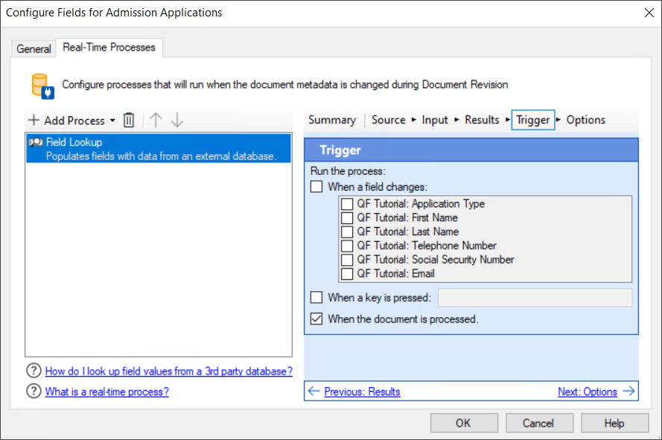Click the question mark icon beside the lookup link
662x440 pixels.
pos(34,371)
